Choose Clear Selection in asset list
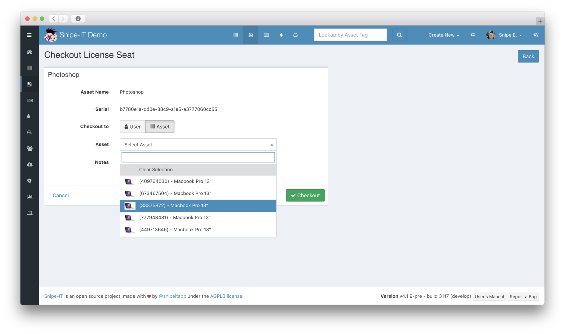Screen dimensions: 565x334 [198, 169]
